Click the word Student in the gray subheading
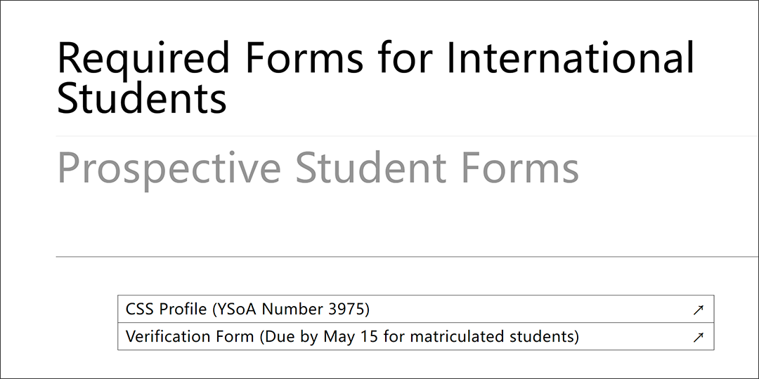 pyautogui.click(x=371, y=167)
